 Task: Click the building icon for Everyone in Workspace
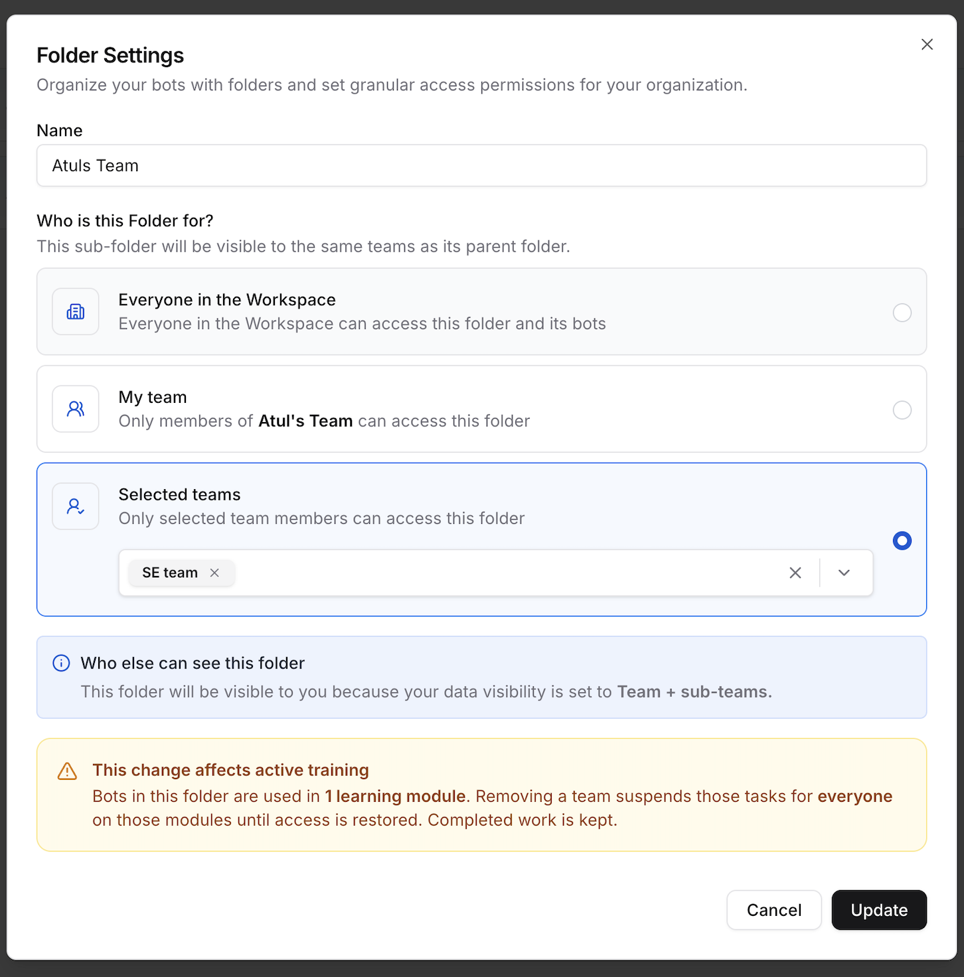pyautogui.click(x=76, y=311)
